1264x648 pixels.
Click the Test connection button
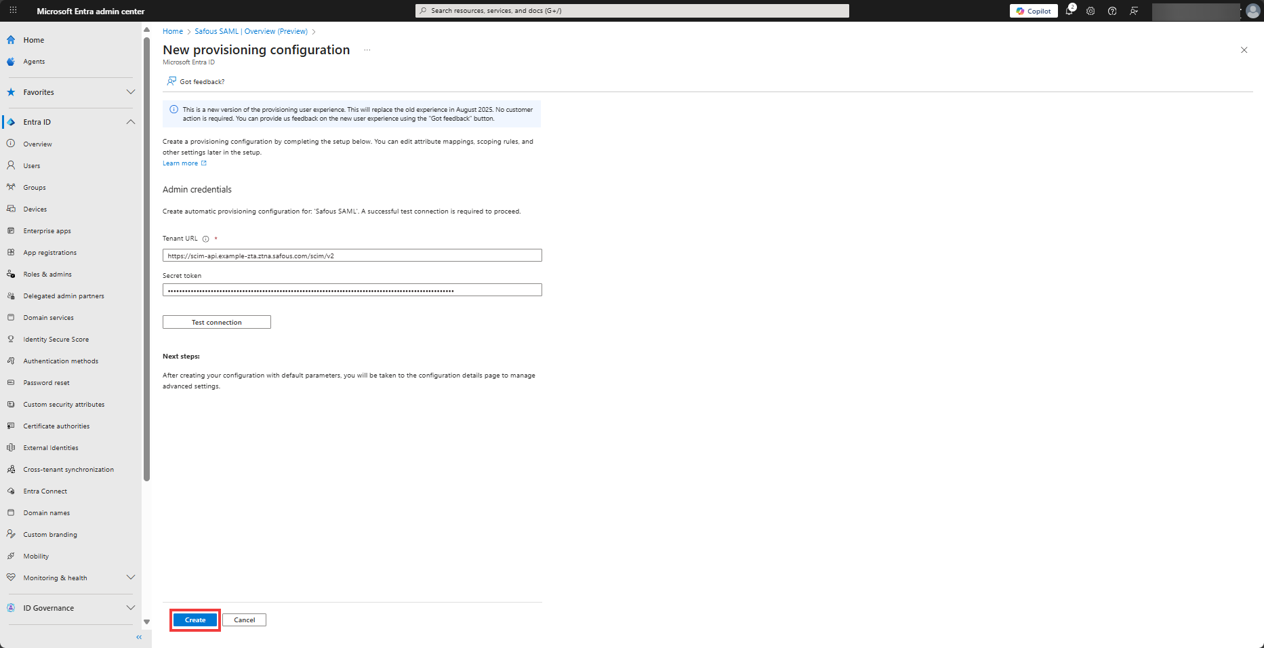coord(216,322)
